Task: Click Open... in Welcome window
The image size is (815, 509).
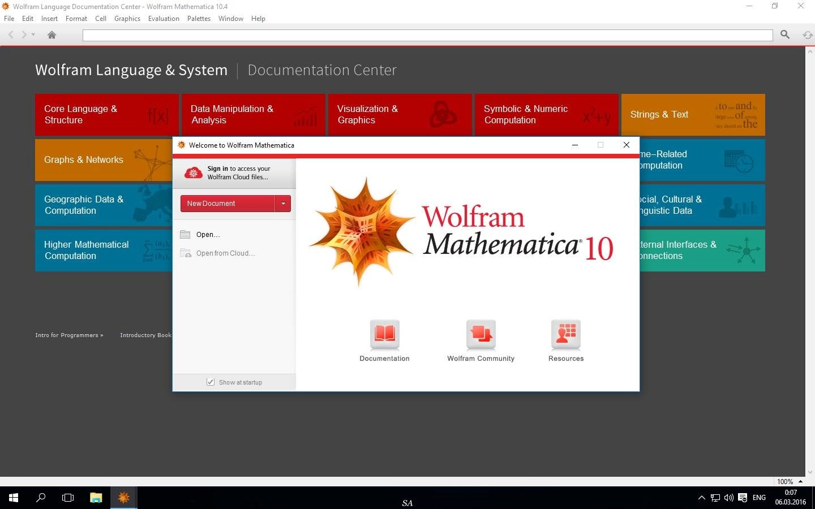Action: 208,235
